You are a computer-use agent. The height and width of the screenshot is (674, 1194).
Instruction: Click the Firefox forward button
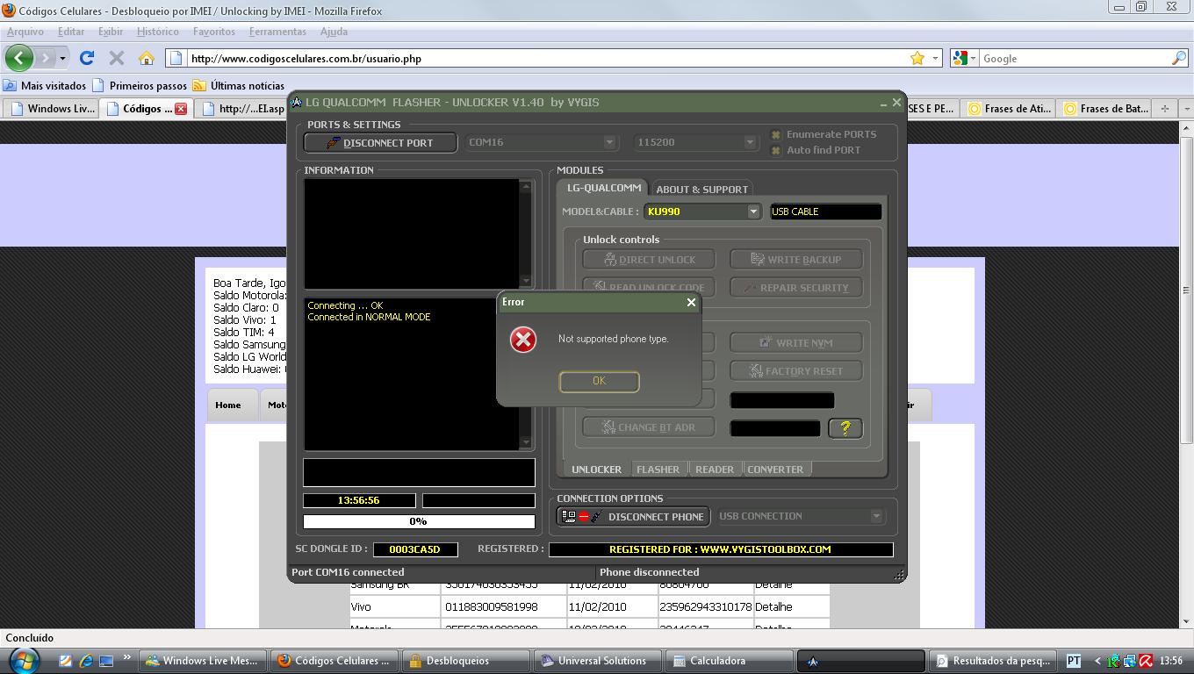click(45, 58)
